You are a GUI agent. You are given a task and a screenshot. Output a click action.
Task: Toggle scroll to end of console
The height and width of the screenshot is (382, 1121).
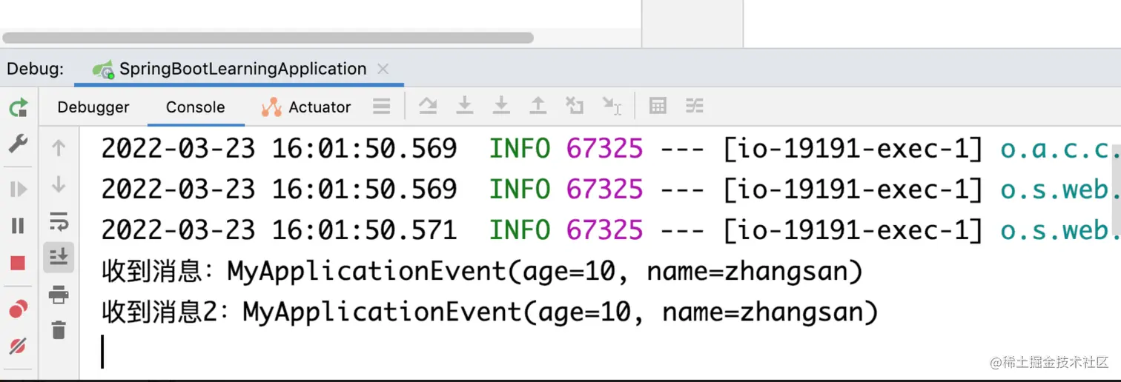coord(59,257)
